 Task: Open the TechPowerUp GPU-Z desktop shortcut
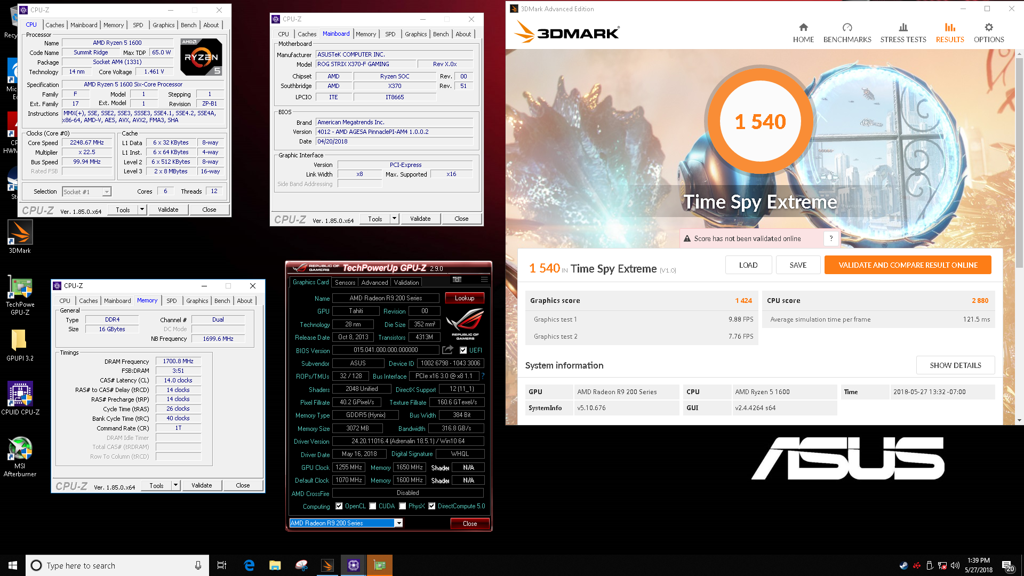pos(20,296)
